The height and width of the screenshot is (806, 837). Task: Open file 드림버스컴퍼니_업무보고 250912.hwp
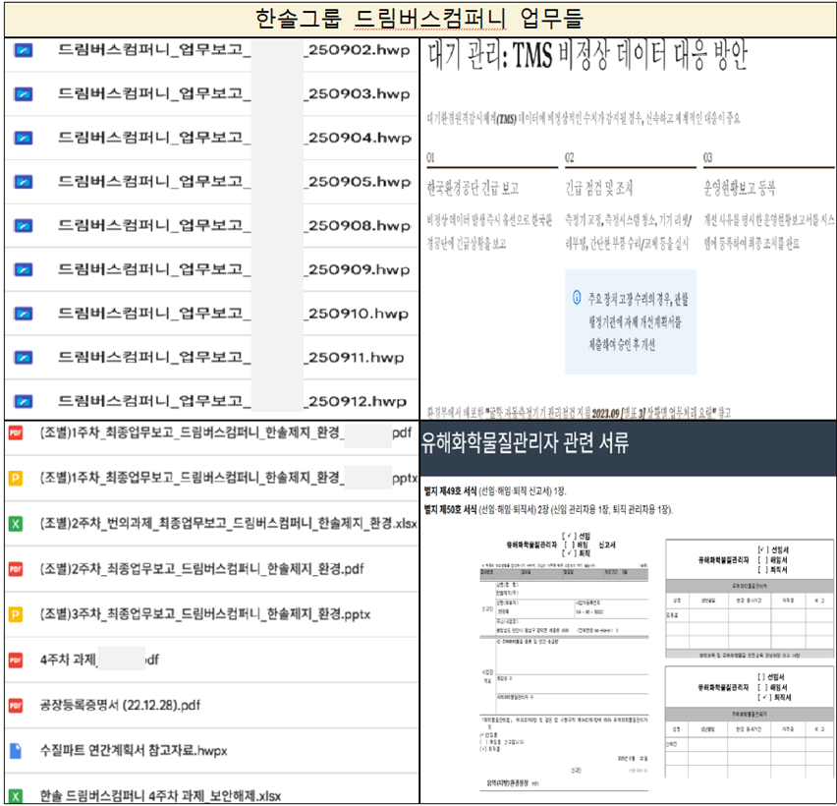coord(232,401)
